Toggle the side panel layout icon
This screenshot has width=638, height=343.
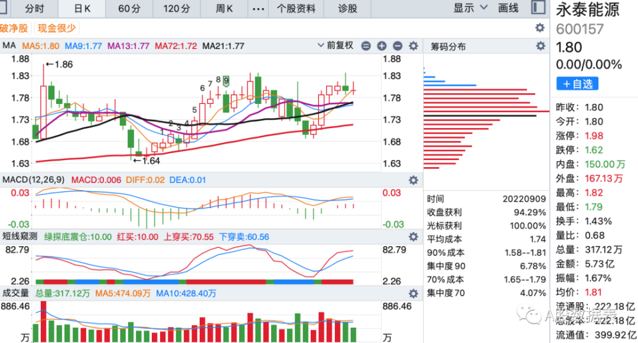tap(538, 8)
